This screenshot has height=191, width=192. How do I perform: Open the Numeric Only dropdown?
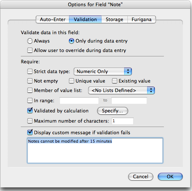(103, 71)
